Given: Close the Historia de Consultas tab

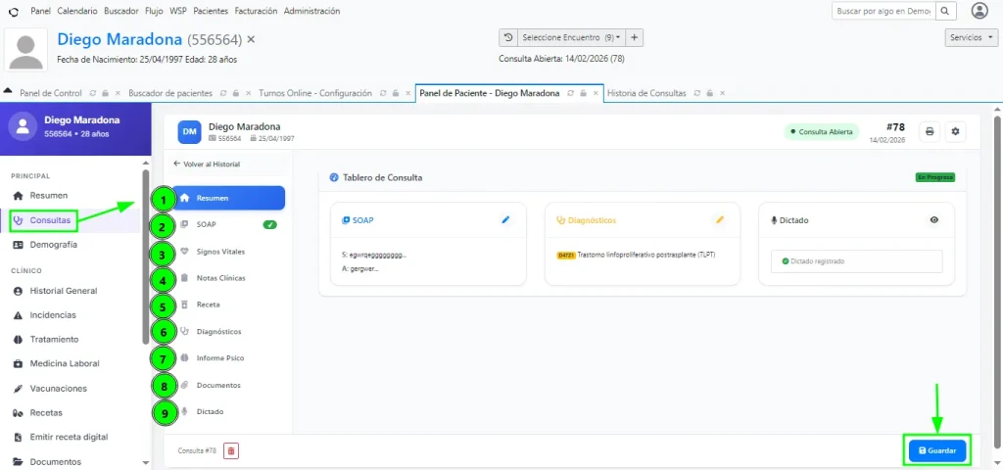Looking at the screenshot, I should (722, 93).
